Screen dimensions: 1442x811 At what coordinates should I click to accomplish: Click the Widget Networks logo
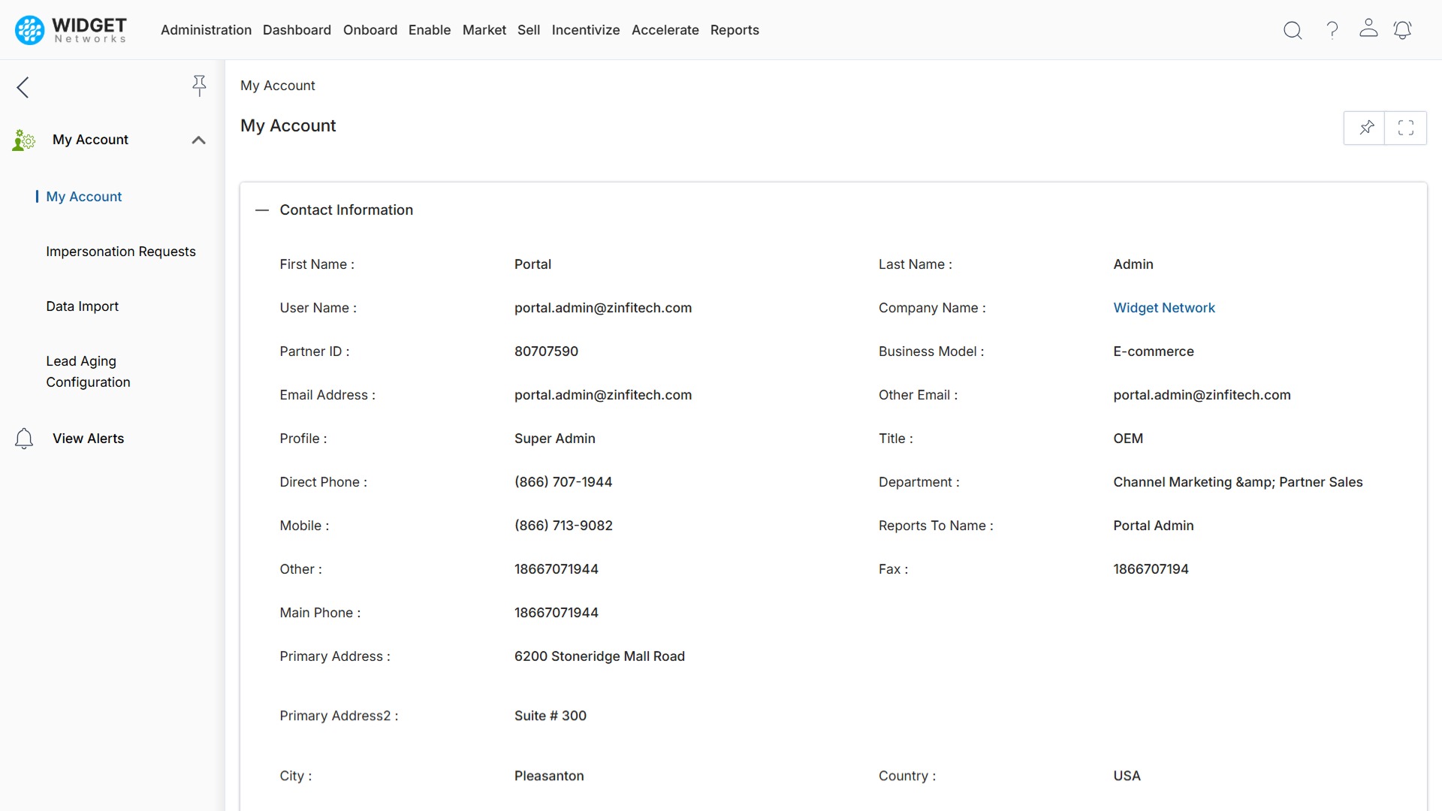pyautogui.click(x=69, y=30)
